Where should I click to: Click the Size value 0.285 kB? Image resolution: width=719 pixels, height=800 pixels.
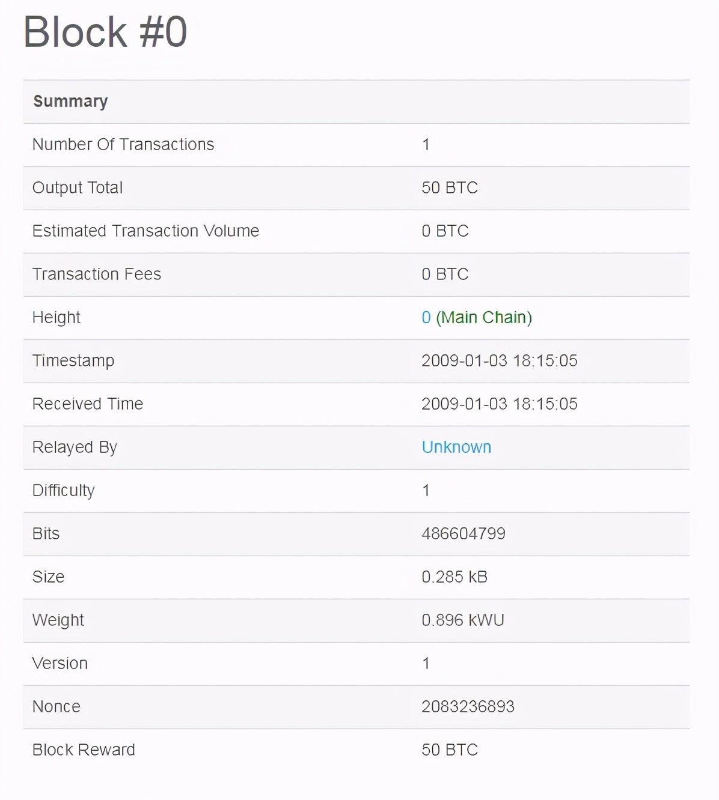454,577
